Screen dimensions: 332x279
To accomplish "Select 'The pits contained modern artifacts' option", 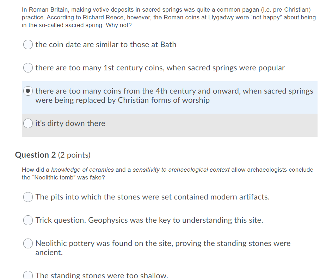I will (28, 197).
